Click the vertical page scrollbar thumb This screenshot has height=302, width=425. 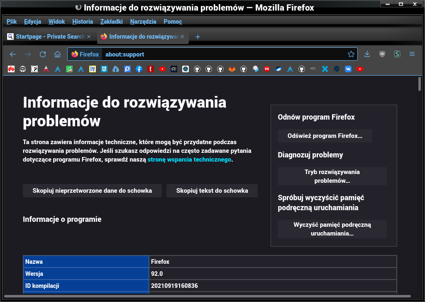(x=420, y=84)
